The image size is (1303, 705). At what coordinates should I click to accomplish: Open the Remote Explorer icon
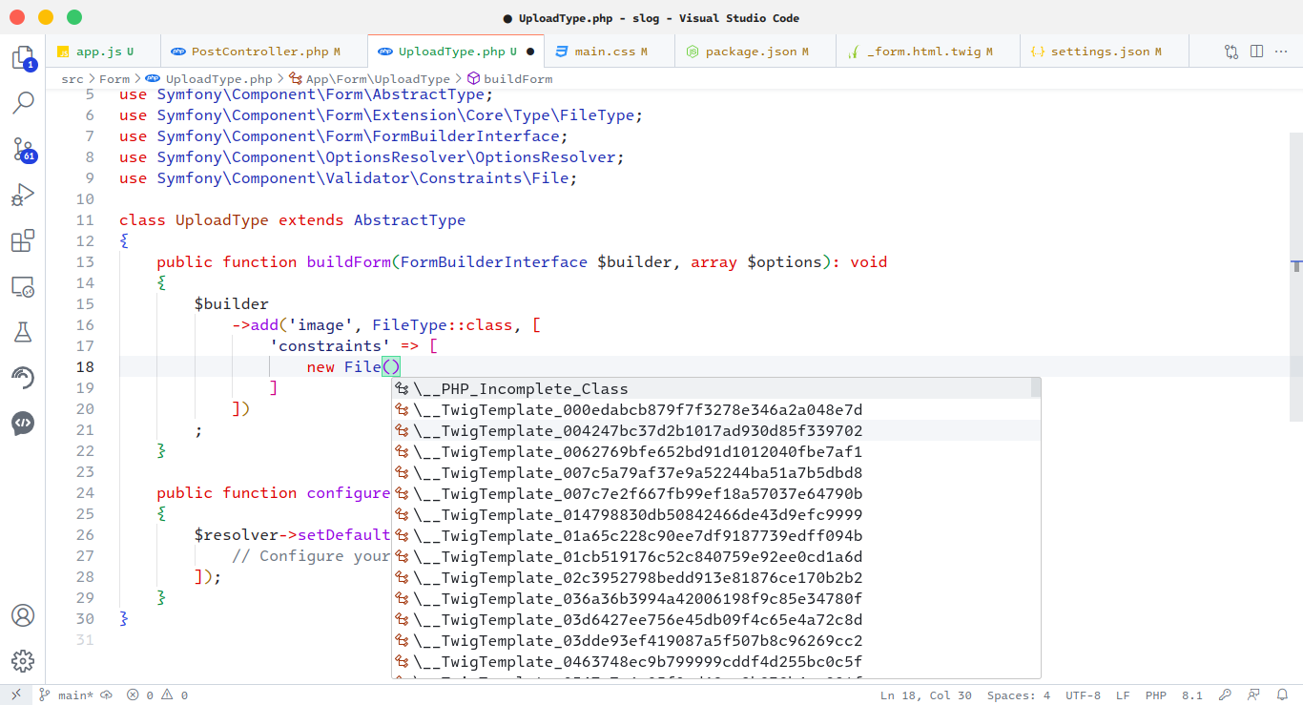[x=23, y=286]
